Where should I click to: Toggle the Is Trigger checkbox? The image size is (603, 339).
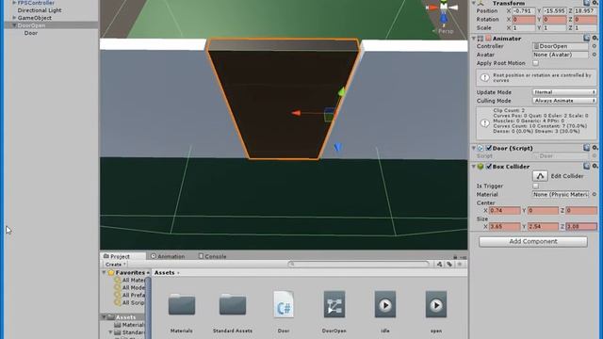coord(536,186)
